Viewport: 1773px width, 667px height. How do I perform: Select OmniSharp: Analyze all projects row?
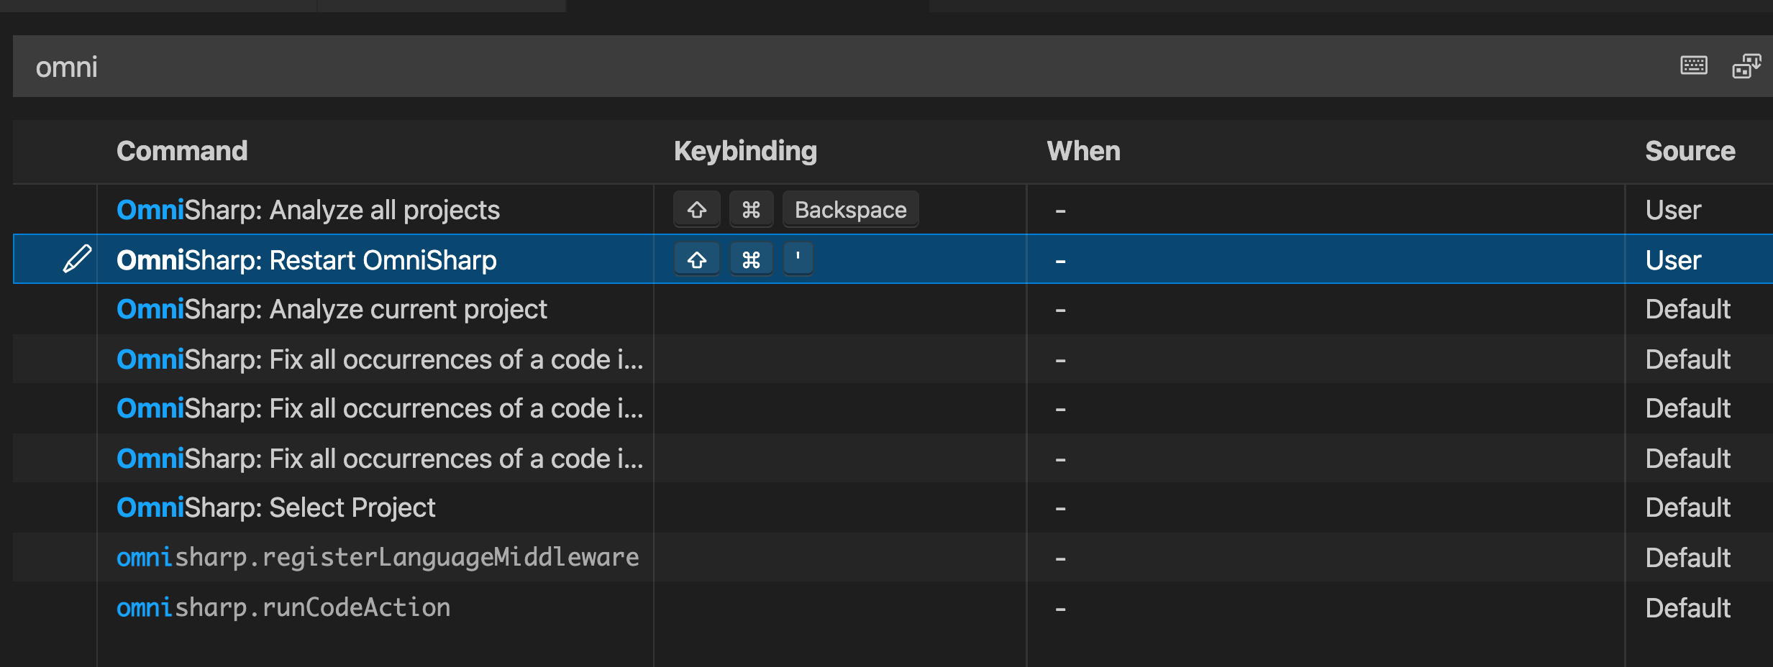coord(893,210)
